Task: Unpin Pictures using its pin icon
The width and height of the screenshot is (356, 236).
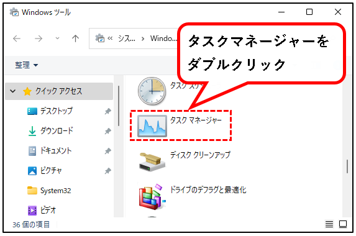Action: coord(108,171)
